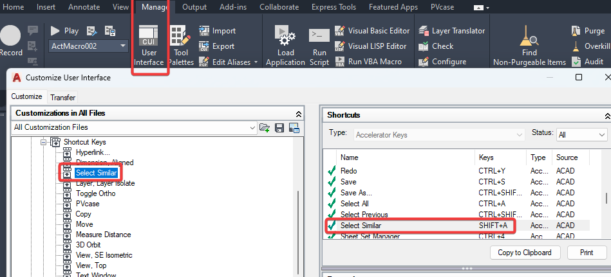Collapse the Shortcuts pane chevron
The height and width of the screenshot is (277, 611).
click(x=607, y=116)
